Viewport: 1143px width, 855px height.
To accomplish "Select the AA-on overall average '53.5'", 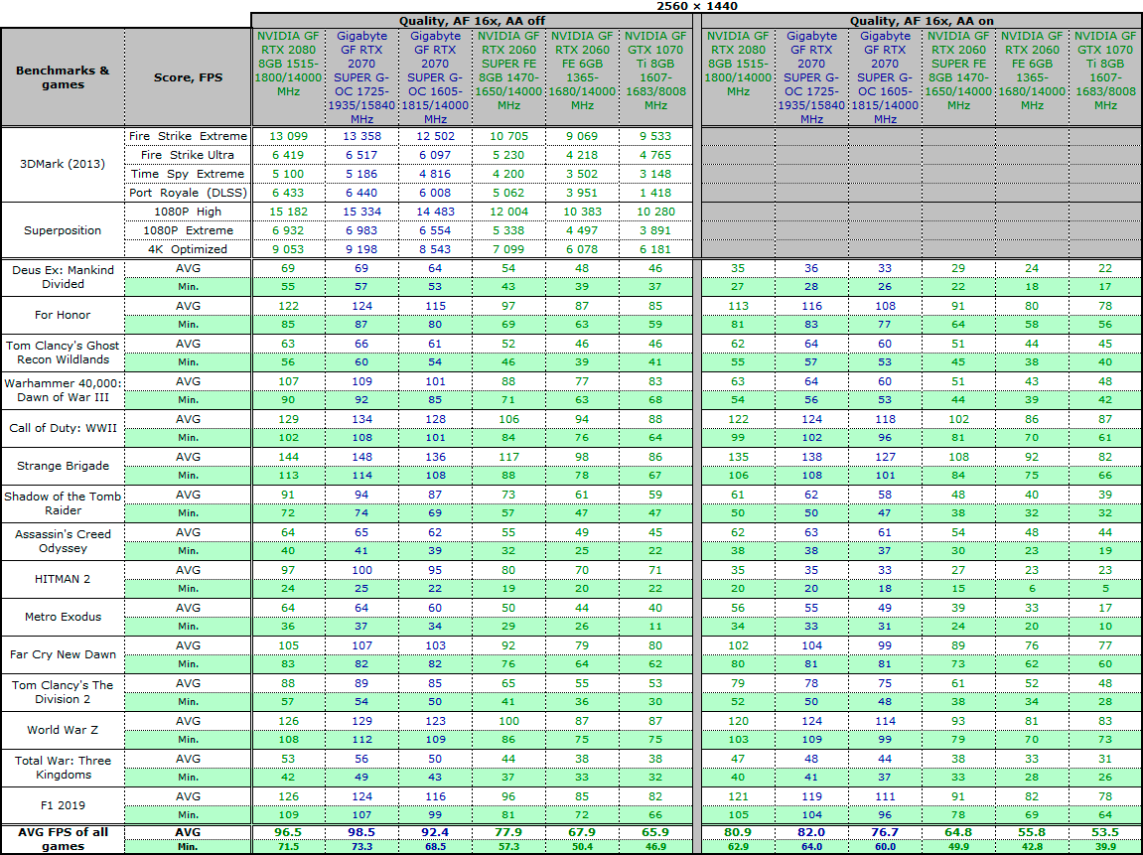I will tap(1105, 832).
